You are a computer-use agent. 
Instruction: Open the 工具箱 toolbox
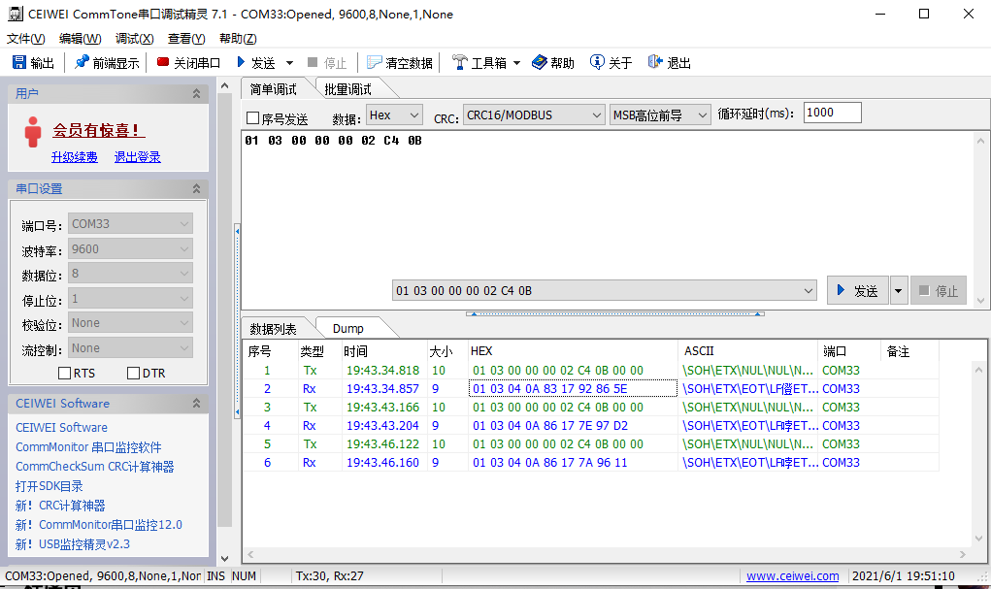pyautogui.click(x=480, y=61)
